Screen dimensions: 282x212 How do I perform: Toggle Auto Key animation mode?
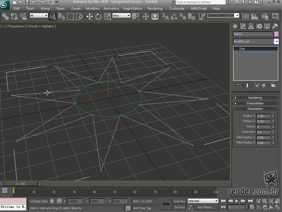pyautogui.click(x=179, y=201)
